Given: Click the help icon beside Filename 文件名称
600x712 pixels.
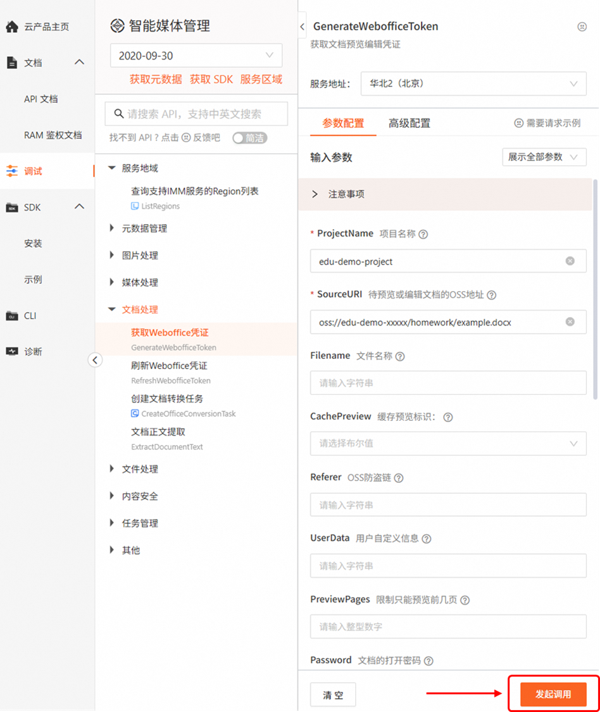Looking at the screenshot, I should [400, 356].
